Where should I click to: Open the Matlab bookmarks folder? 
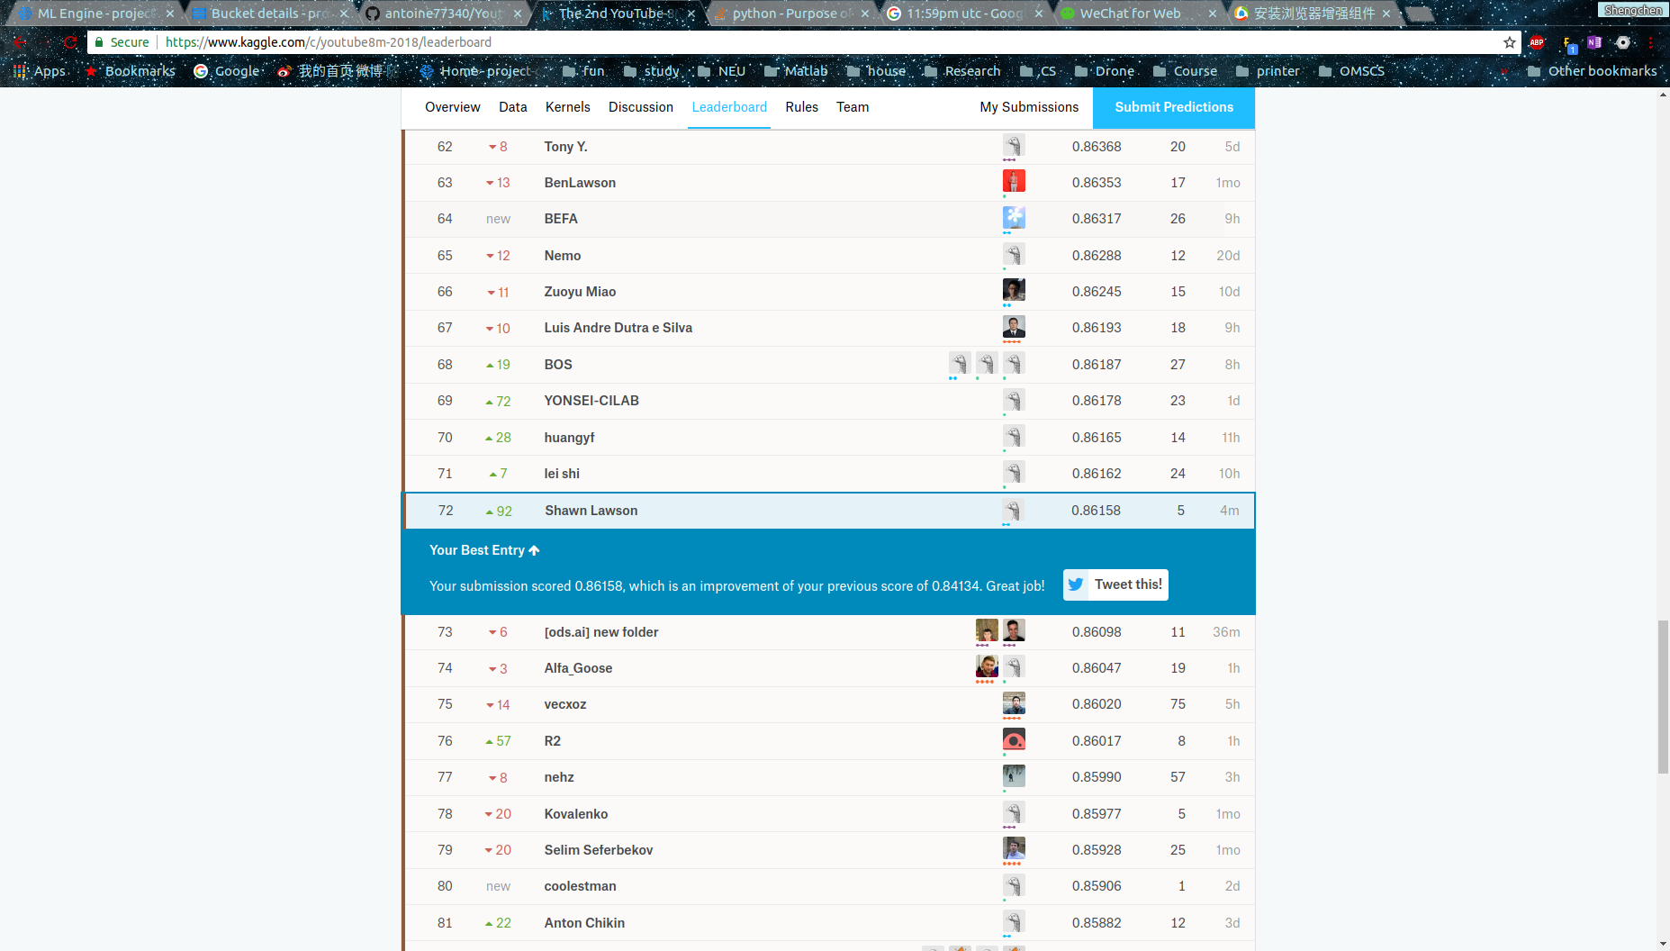point(796,71)
